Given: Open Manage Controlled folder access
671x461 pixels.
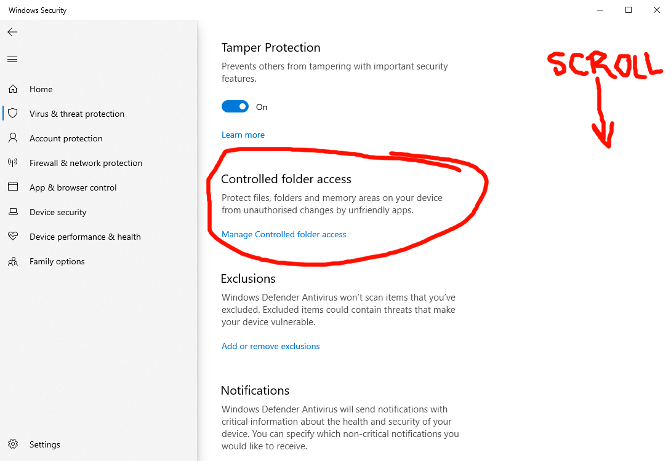Looking at the screenshot, I should coord(284,235).
